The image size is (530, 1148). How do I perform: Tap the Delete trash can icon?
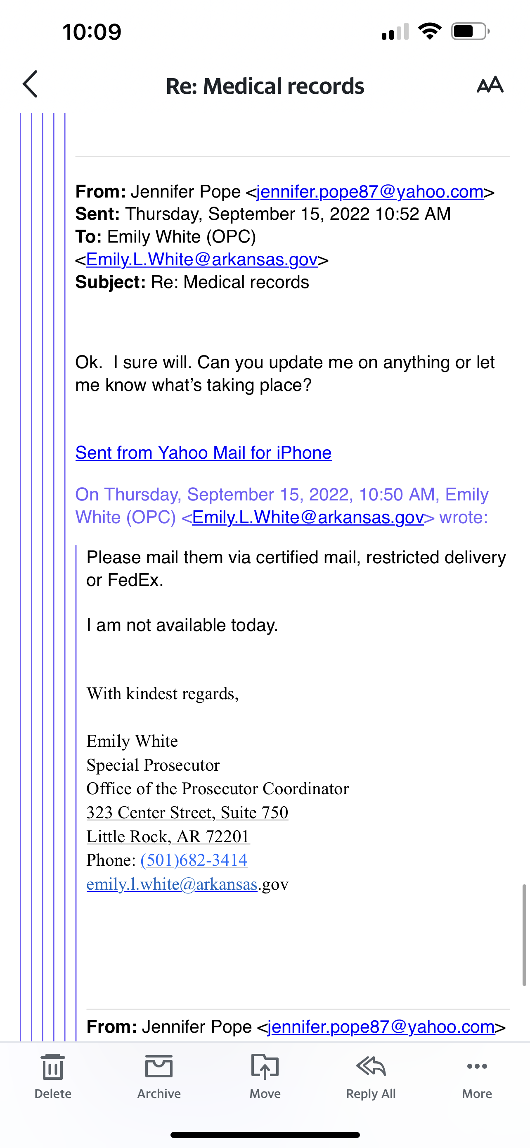coord(53,1067)
